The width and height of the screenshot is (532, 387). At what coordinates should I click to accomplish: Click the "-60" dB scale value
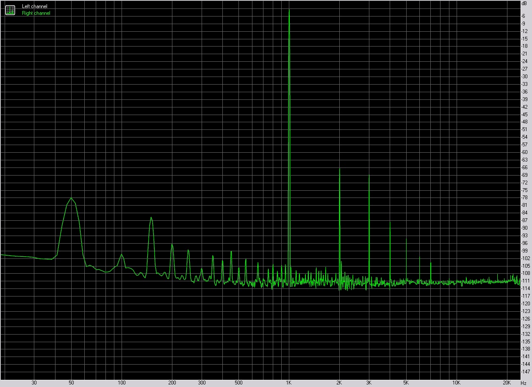[524, 152]
